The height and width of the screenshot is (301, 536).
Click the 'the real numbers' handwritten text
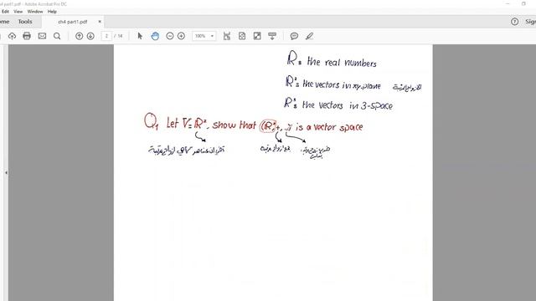(342, 62)
